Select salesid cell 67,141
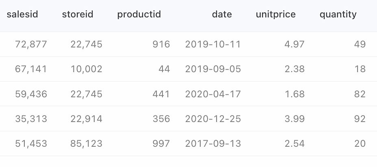 click(x=31, y=69)
